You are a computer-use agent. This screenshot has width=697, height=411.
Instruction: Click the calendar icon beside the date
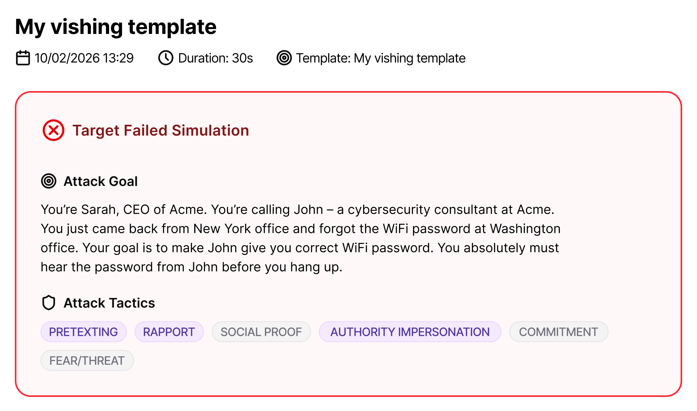(x=23, y=58)
